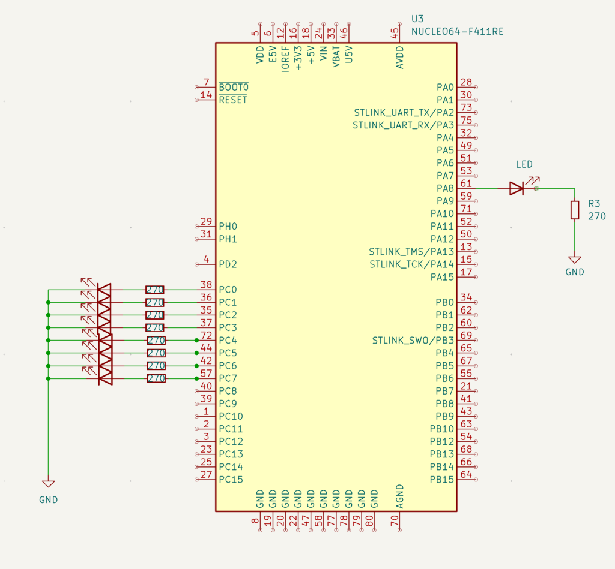
Task: Click the 'VIN' pin name
Action: click(324, 53)
